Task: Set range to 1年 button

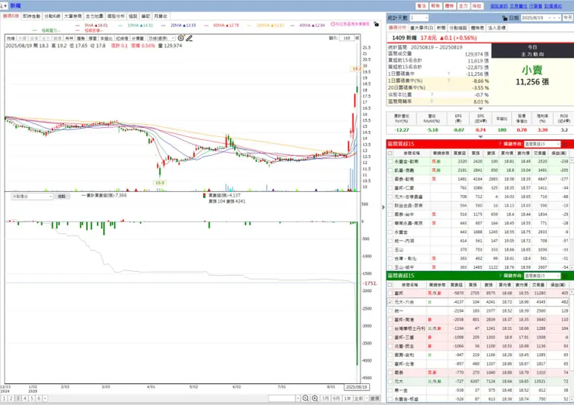Action: coord(348,399)
